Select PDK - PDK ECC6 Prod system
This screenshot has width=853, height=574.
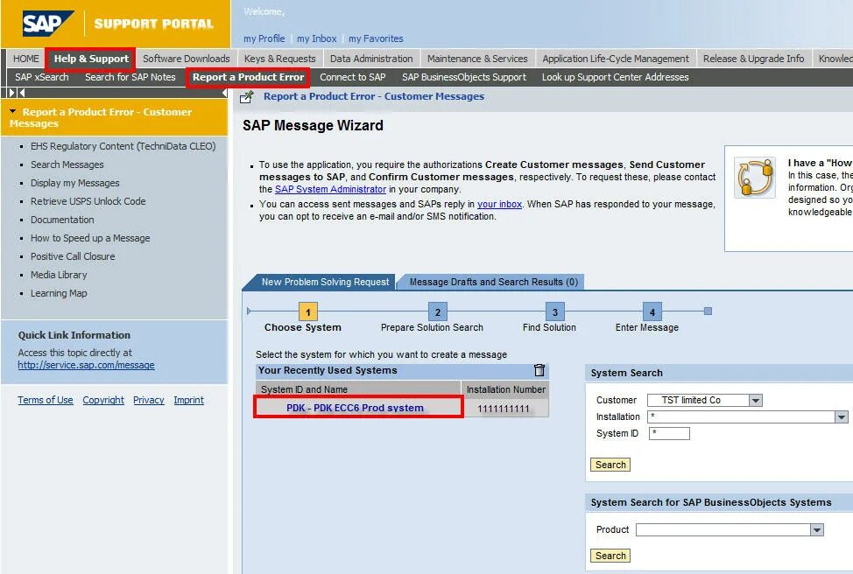tap(356, 408)
